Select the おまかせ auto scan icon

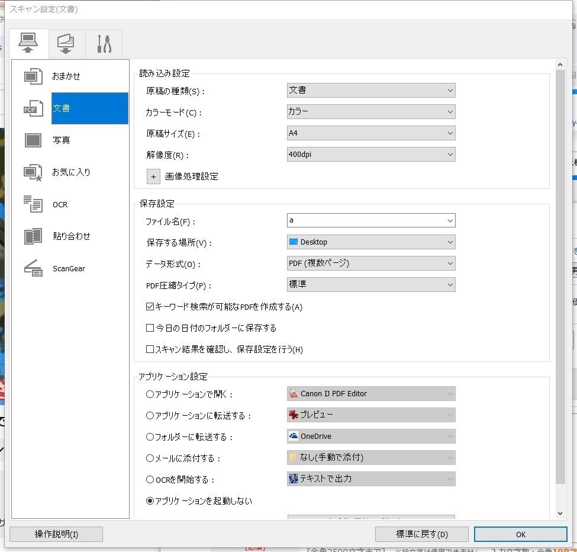coord(33,76)
